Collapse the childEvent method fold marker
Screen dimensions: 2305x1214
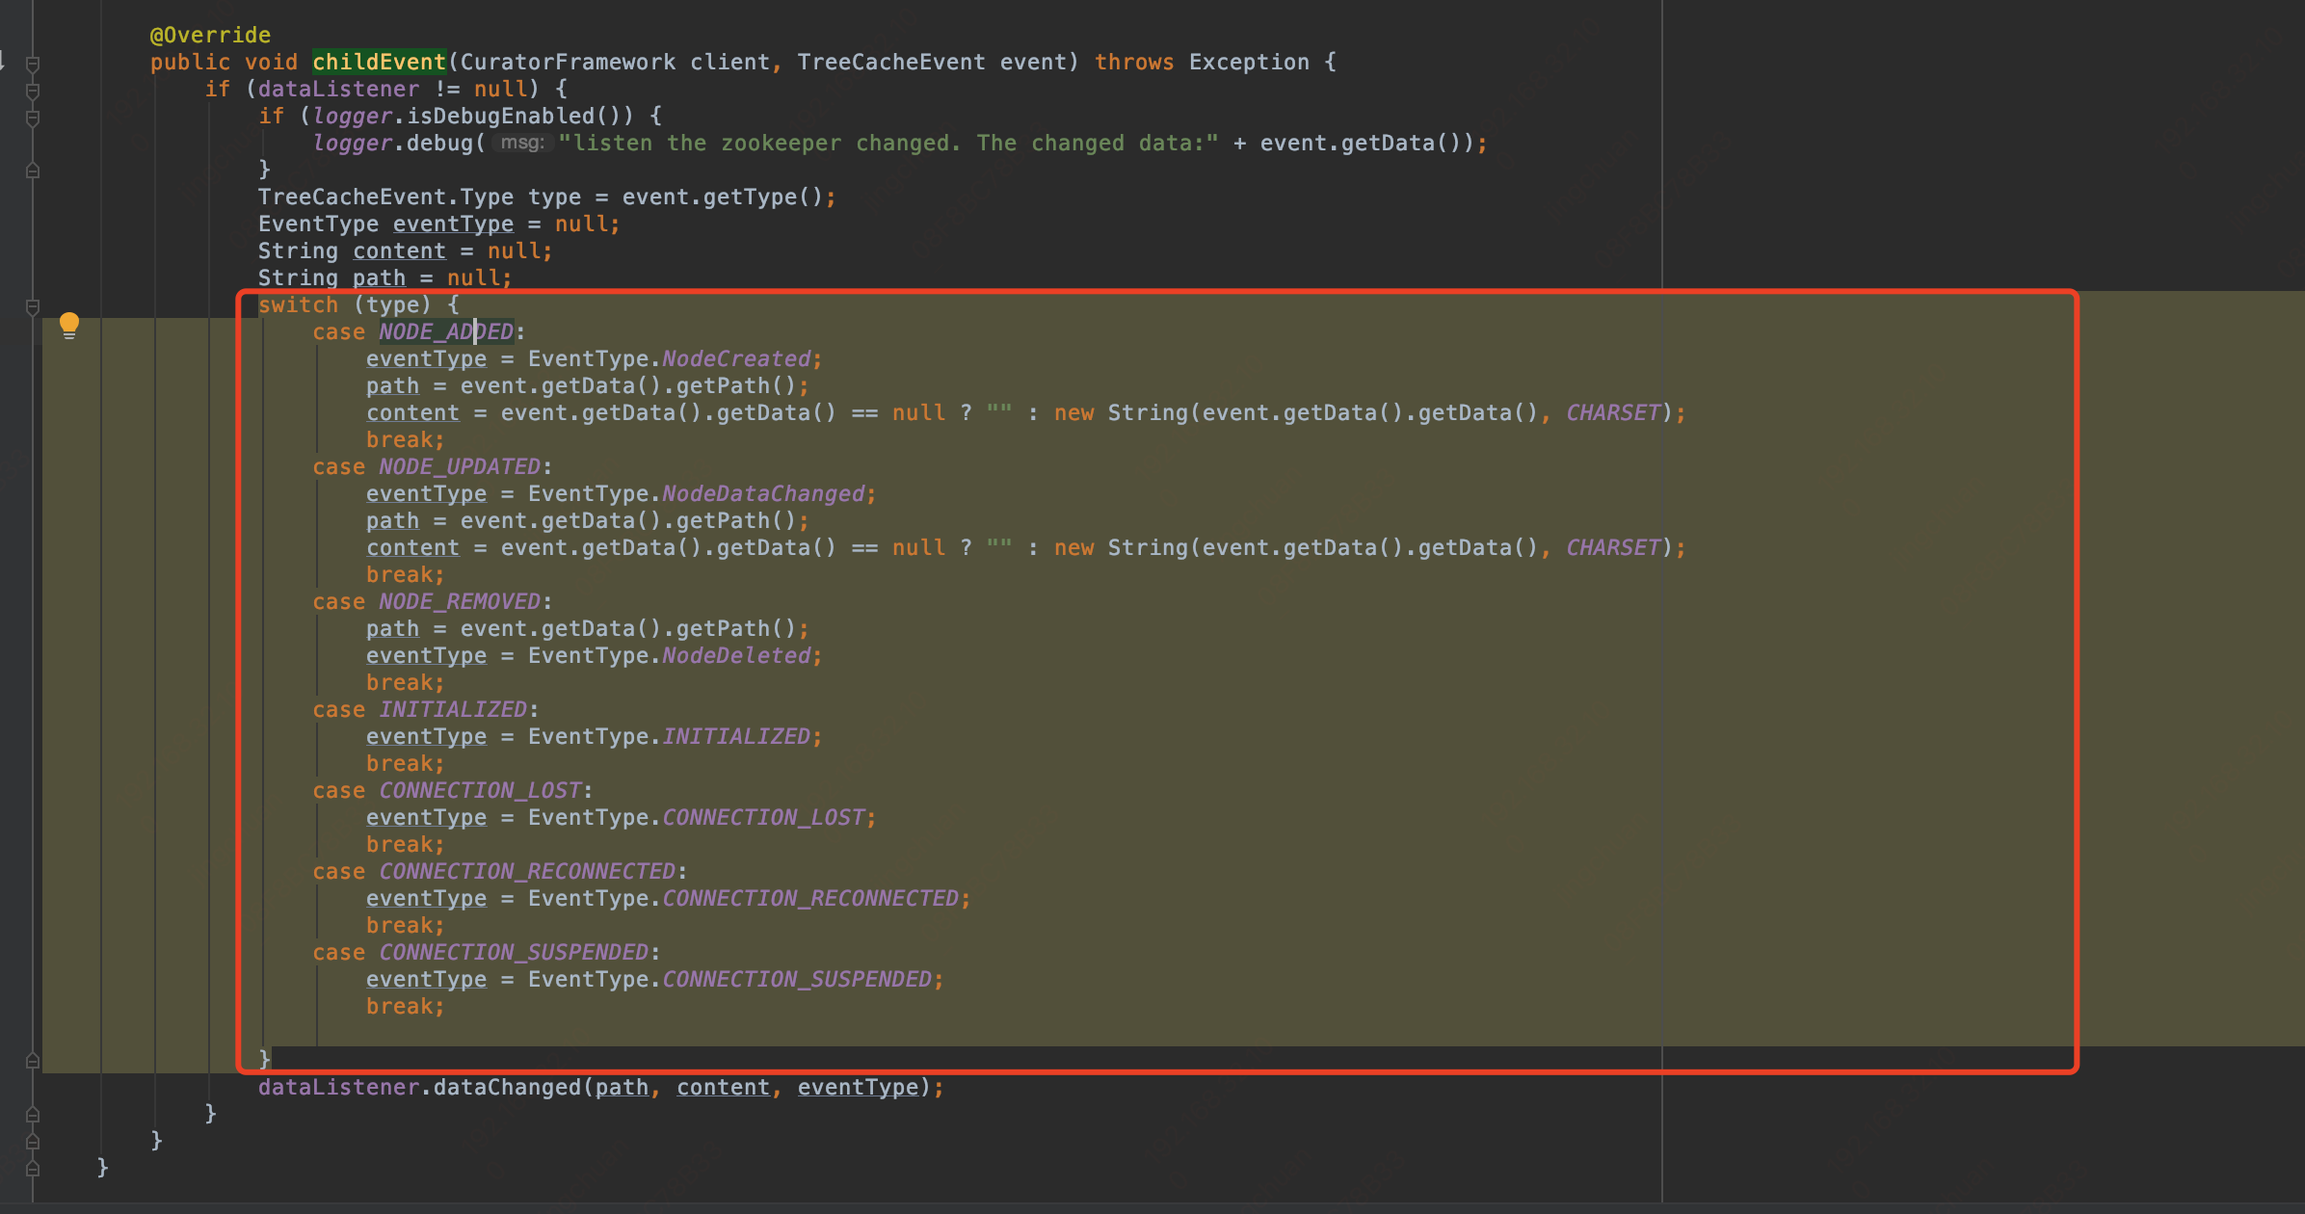click(33, 64)
